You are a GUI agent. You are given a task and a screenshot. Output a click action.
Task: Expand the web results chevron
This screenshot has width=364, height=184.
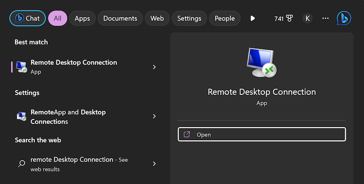(x=154, y=164)
